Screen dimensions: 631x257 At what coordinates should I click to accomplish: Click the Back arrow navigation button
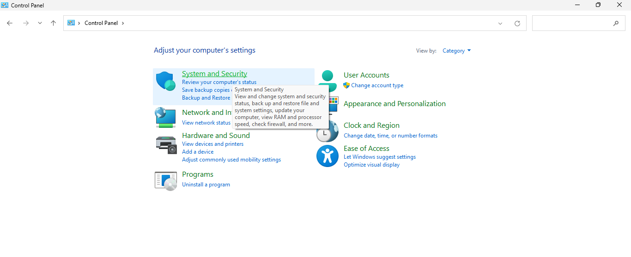coord(10,23)
